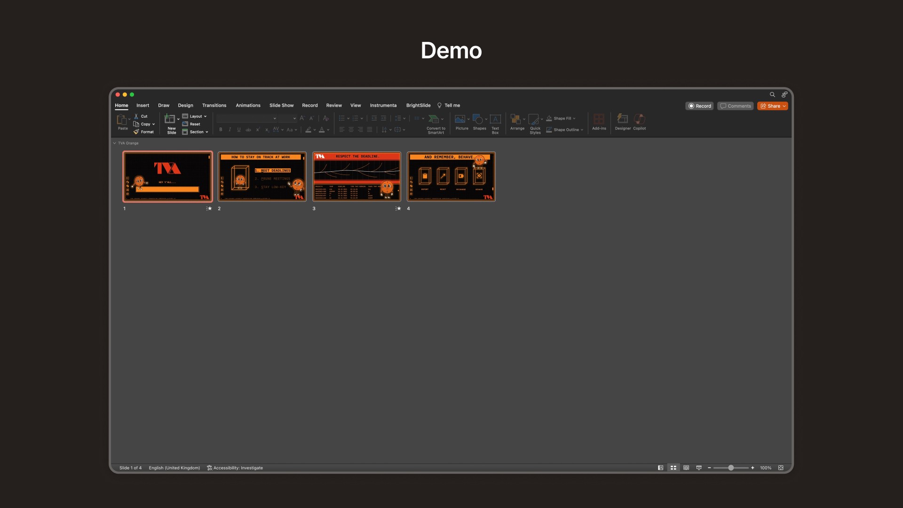
Task: Click the orange Share button
Action: [x=770, y=106]
